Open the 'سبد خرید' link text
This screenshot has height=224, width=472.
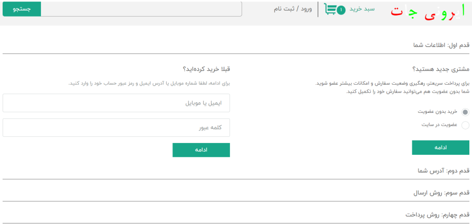(362, 9)
